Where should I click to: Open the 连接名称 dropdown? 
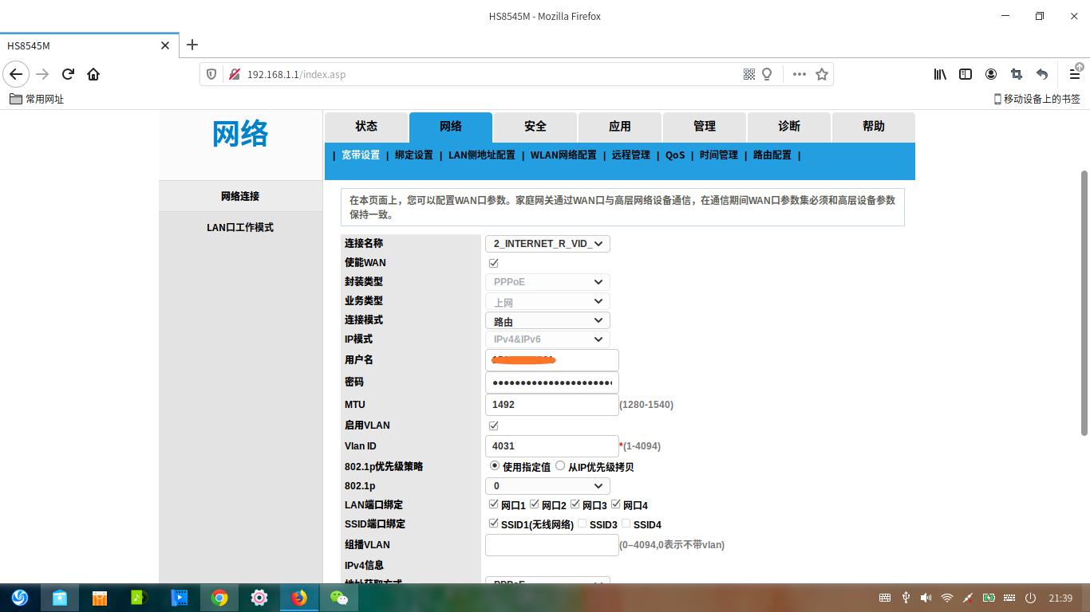coord(547,243)
